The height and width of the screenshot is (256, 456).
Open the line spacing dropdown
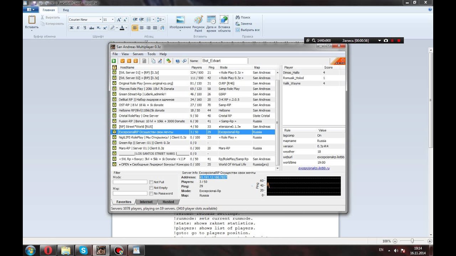tap(161, 20)
